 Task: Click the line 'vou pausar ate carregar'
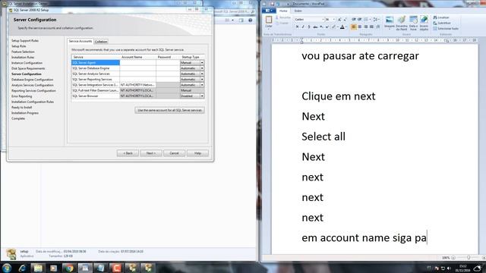(x=360, y=56)
